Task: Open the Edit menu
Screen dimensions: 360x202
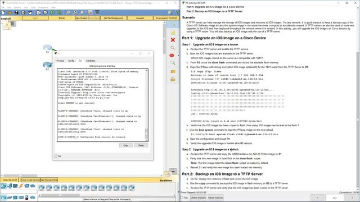Action: (x=10, y=7)
